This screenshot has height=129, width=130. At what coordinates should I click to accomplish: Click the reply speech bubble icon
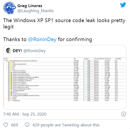27,125
